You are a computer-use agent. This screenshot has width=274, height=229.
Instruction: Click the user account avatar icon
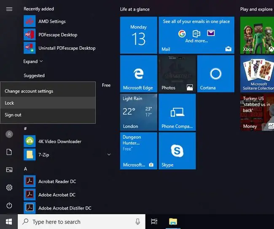9,134
